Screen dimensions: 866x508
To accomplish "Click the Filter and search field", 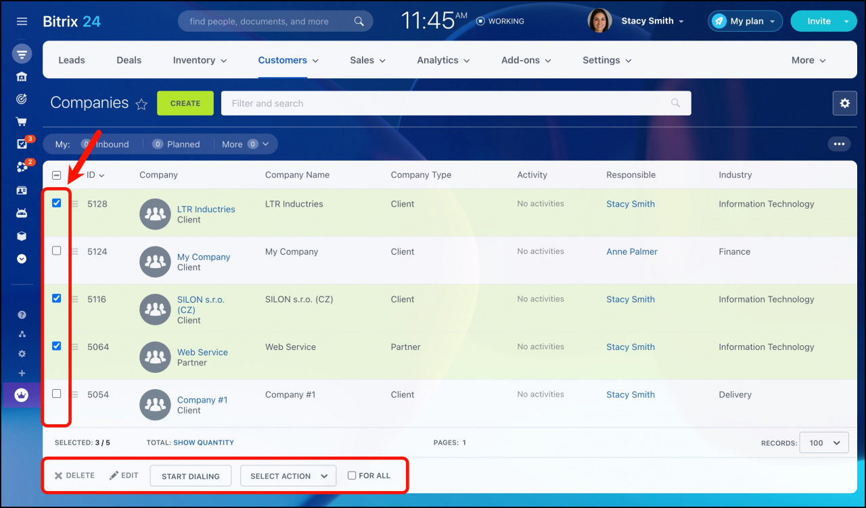I will 456,103.
